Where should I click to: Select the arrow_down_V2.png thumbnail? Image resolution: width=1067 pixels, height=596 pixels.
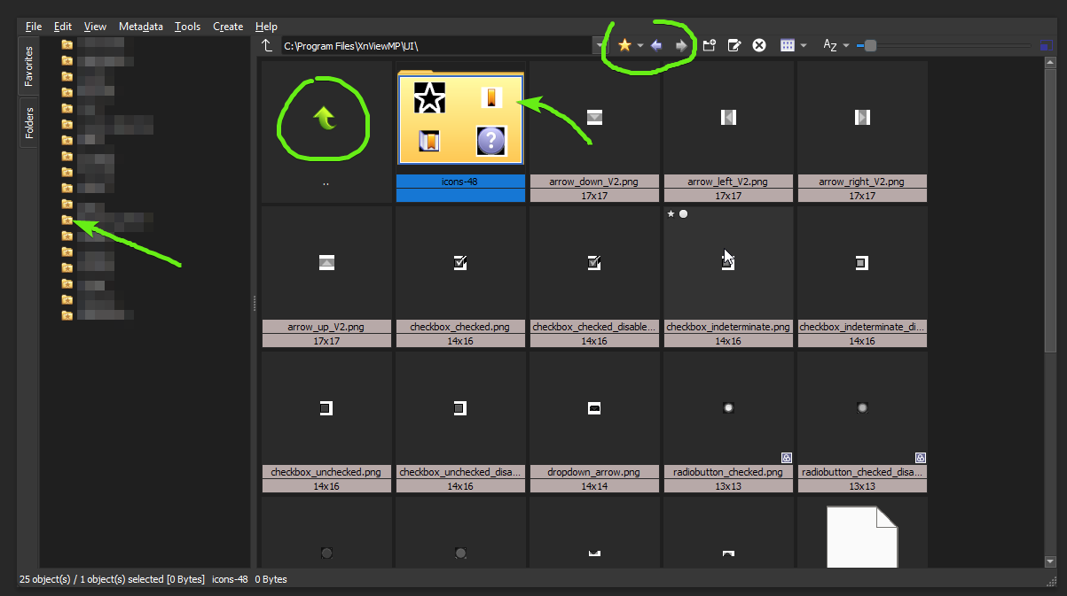coord(594,131)
